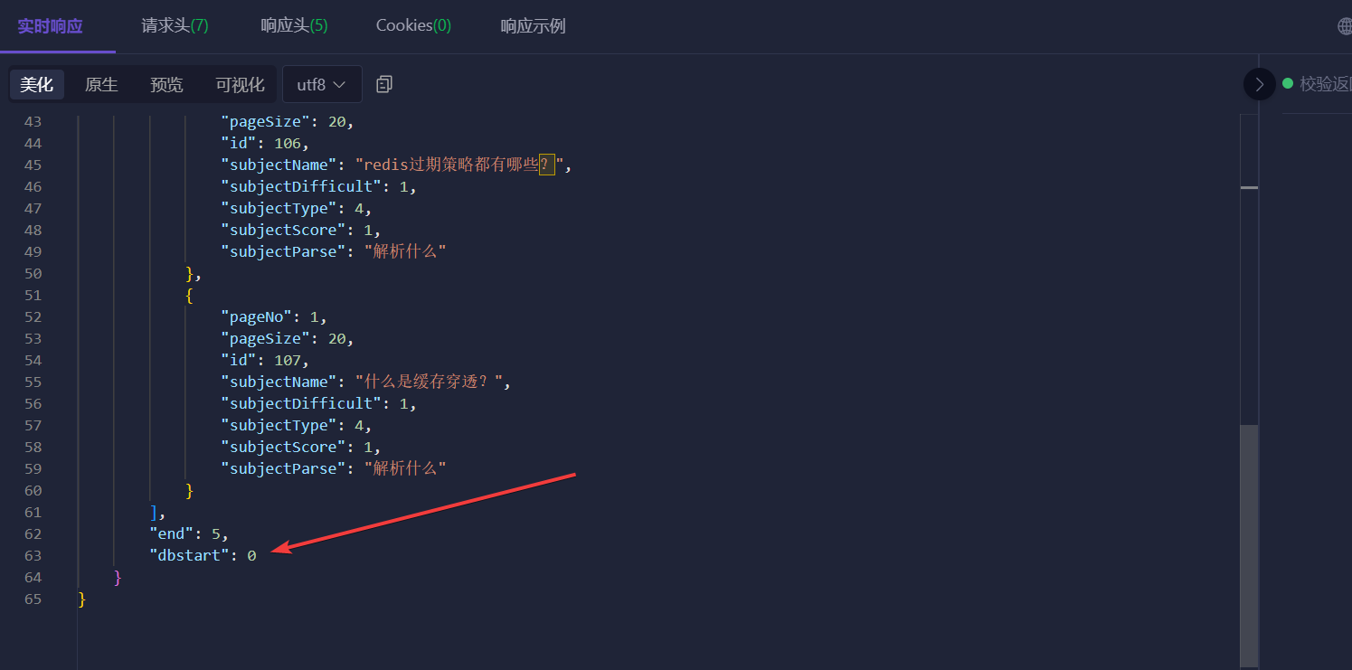This screenshot has height=670, width=1352.
Task: Click line number 65 in the gutter
Action: [x=33, y=599]
